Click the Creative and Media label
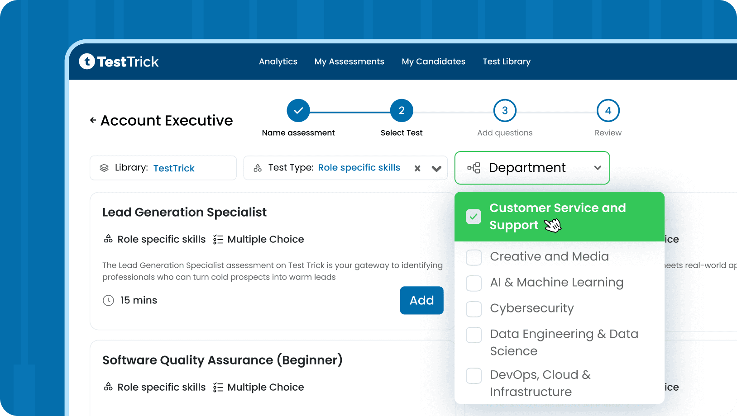This screenshot has width=737, height=416. (549, 256)
